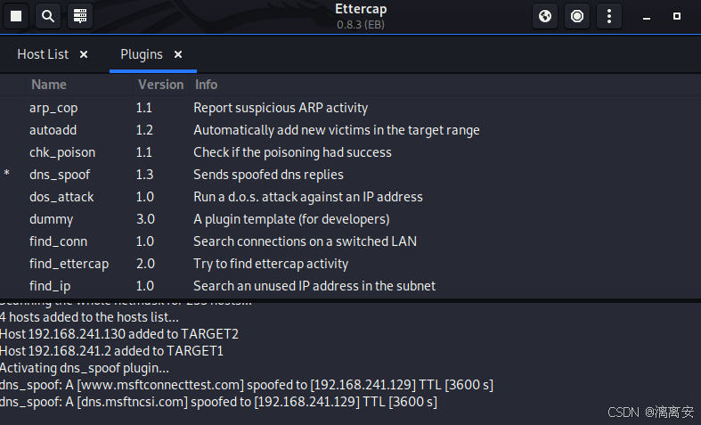
Task: Click log line 'Host 192.168.241.2 added to TARGET1'
Action: point(111,351)
